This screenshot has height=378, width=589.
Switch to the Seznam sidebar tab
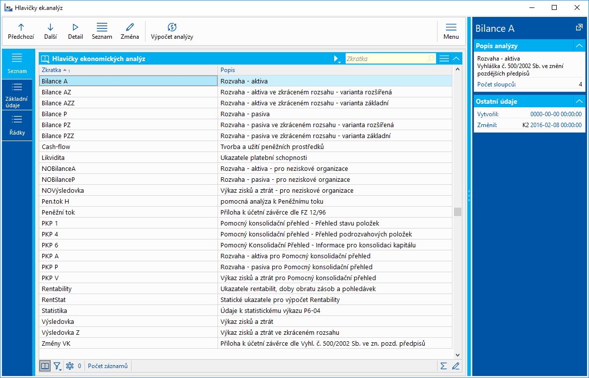pyautogui.click(x=17, y=64)
